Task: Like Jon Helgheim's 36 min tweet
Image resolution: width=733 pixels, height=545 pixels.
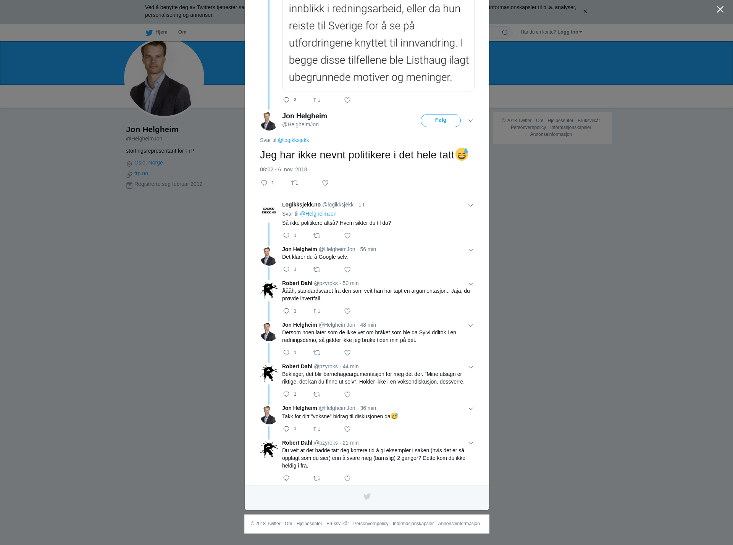Action: [347, 429]
